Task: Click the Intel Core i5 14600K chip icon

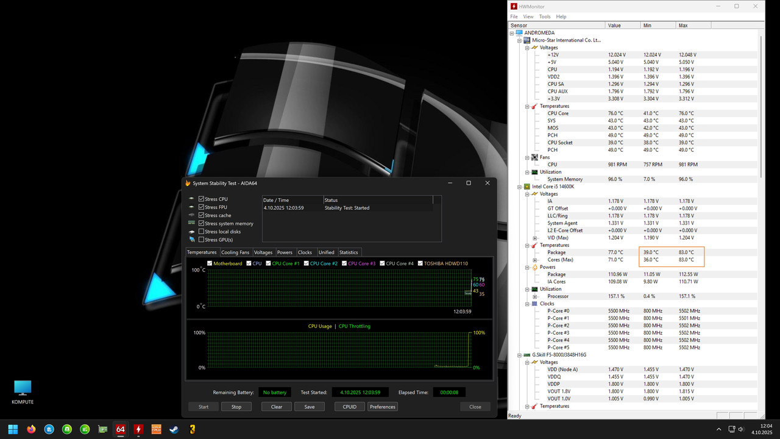Action: [526, 187]
